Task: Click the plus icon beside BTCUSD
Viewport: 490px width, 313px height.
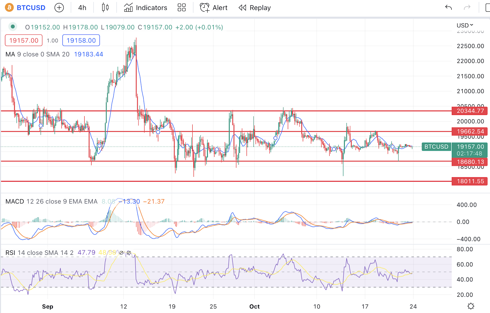Action: pyautogui.click(x=59, y=8)
